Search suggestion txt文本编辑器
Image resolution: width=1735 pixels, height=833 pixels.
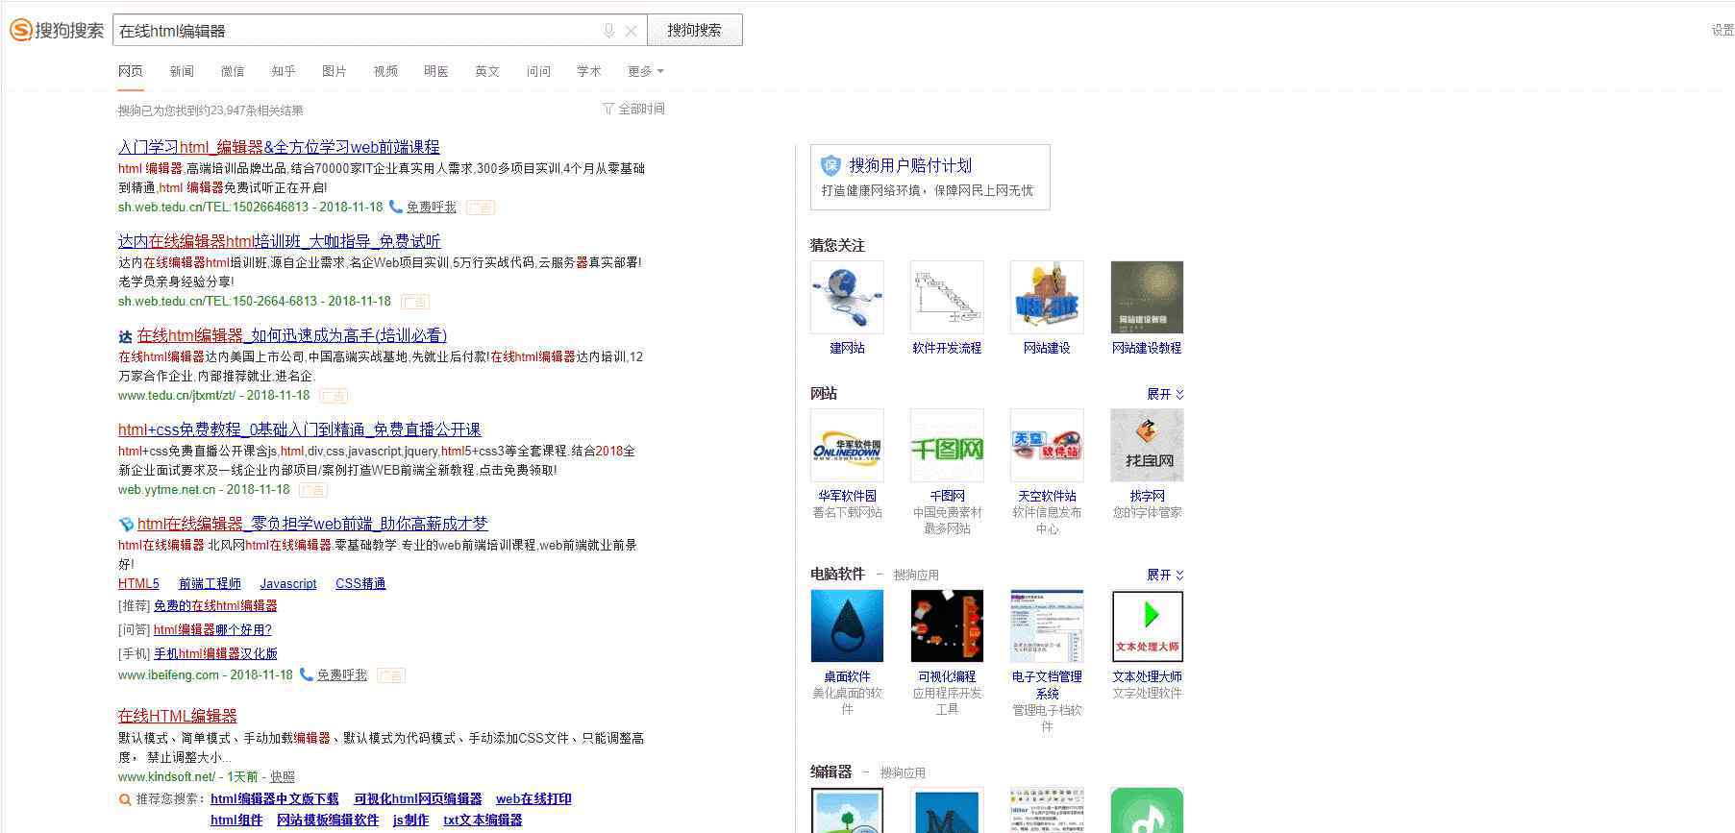pyautogui.click(x=483, y=821)
